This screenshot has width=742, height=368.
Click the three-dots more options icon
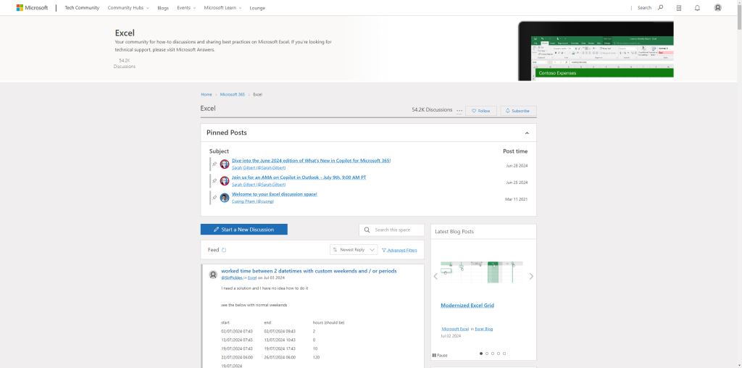[x=459, y=111]
